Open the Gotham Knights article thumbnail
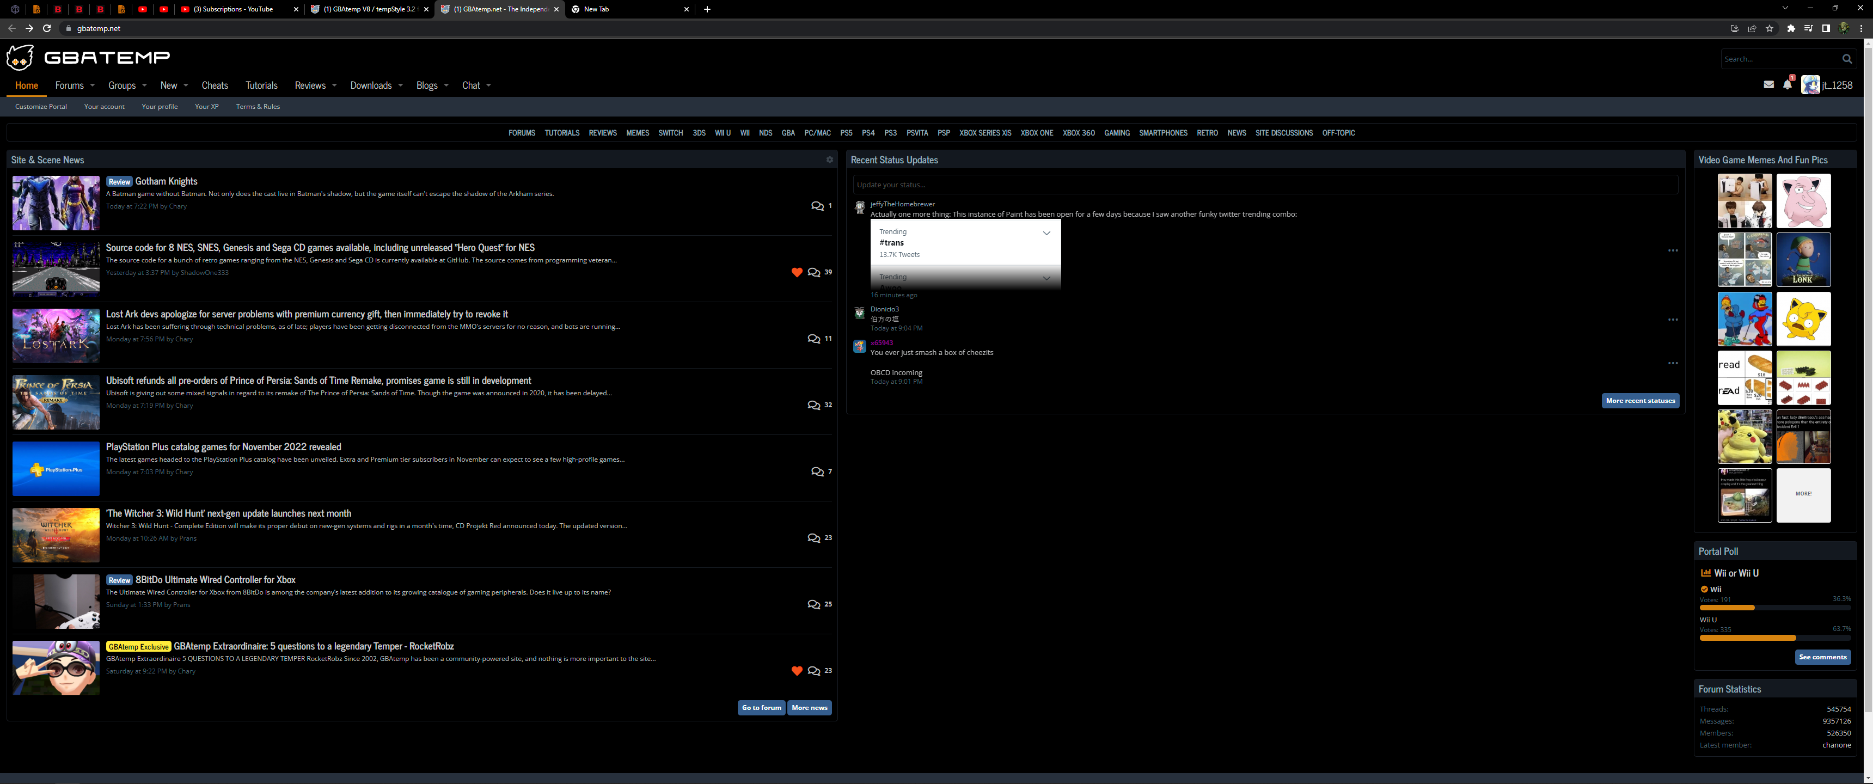The width and height of the screenshot is (1873, 784). [x=56, y=203]
